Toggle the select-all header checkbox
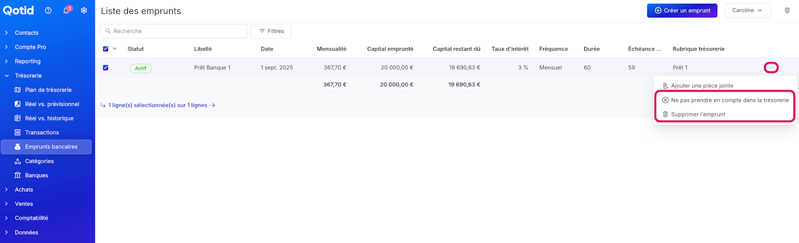This screenshot has height=243, width=799. coord(105,49)
